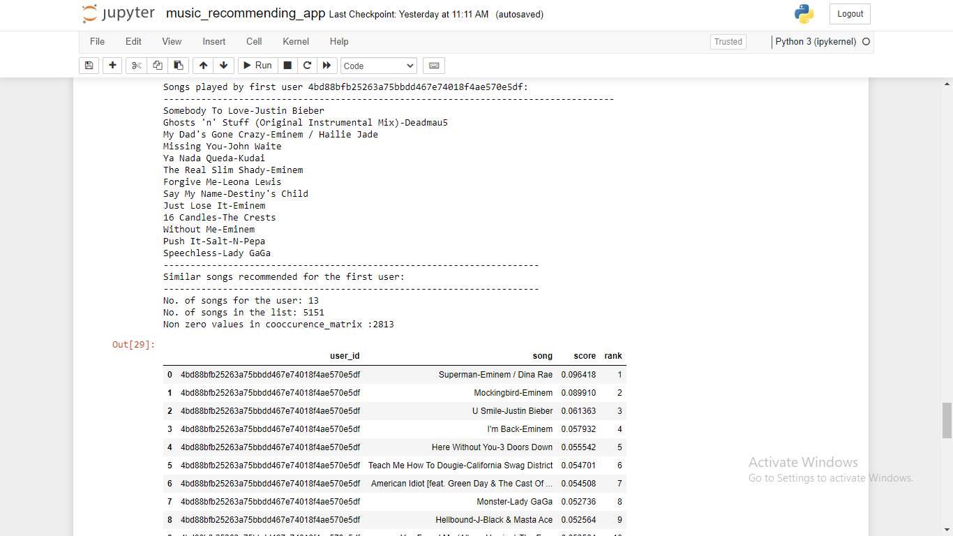Cut the selected cell with the scissors icon
Viewport: 953px width, 536px height.
[136, 65]
